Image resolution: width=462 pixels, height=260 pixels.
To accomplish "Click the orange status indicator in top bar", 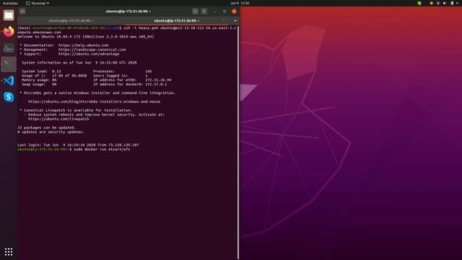I will 432,3.
